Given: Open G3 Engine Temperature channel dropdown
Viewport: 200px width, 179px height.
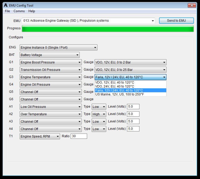Looking at the screenshot, I should click(x=51, y=77).
